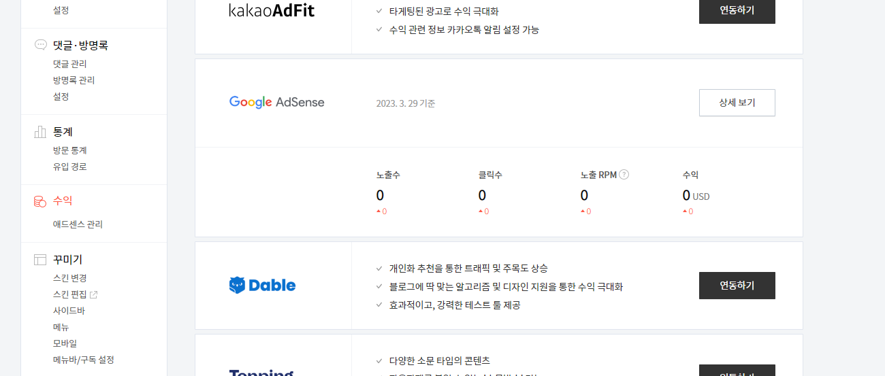Click '효과적이고, 강력한 테스트 툴 제공' text

[x=455, y=305]
